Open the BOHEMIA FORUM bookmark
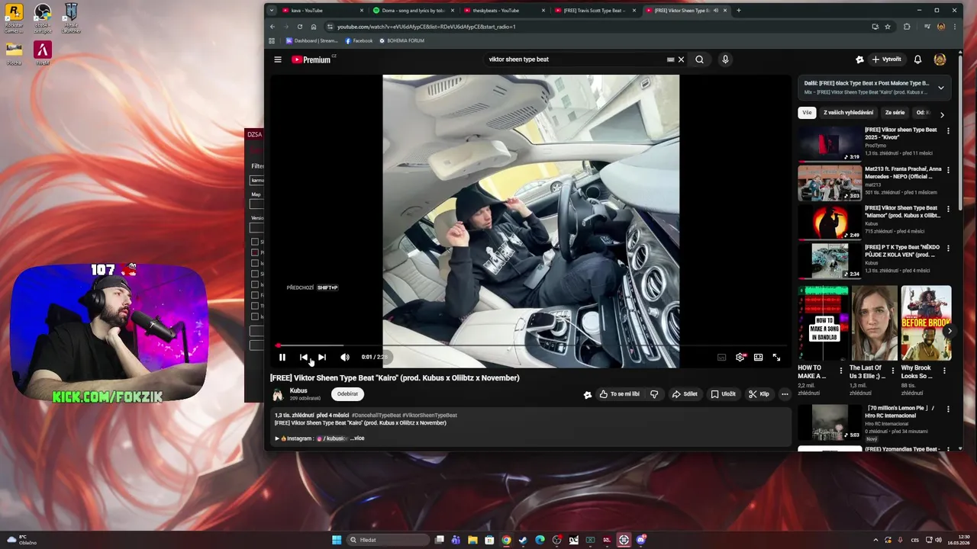 coord(401,40)
